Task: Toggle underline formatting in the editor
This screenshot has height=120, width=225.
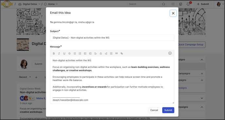Action: (64, 53)
